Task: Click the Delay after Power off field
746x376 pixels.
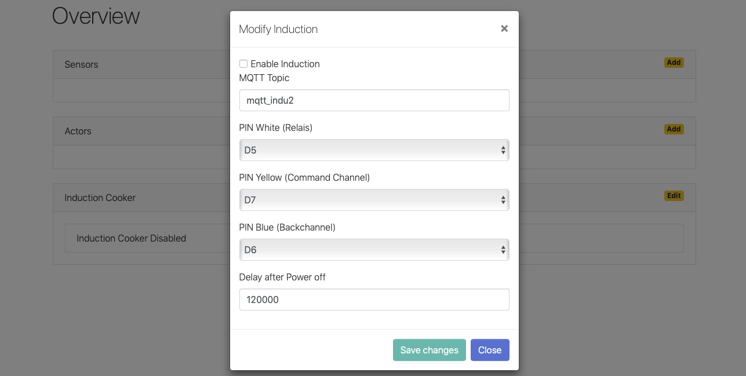Action: 374,300
